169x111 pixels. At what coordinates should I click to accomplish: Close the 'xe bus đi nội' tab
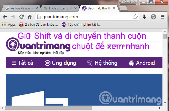[x=37, y=8]
